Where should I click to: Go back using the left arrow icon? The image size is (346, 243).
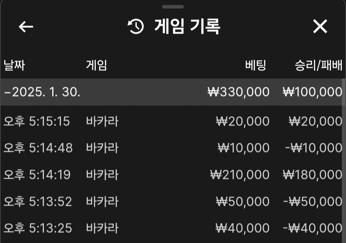point(26,27)
